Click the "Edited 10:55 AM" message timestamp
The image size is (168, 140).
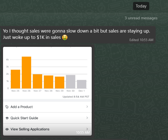141,40
